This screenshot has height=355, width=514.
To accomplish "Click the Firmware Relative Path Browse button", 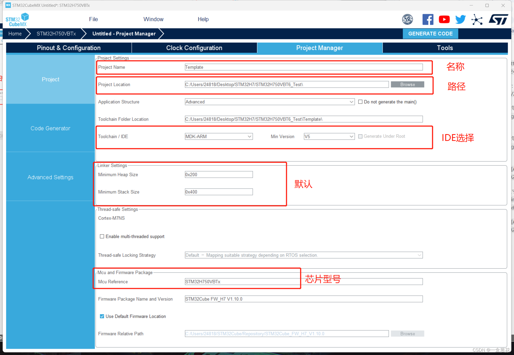I will [407, 334].
